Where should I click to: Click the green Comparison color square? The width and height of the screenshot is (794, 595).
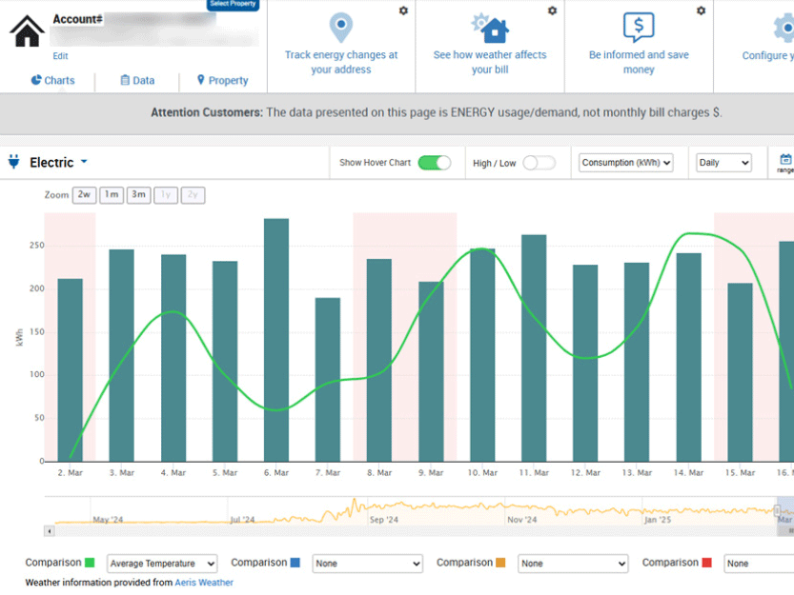[90, 563]
